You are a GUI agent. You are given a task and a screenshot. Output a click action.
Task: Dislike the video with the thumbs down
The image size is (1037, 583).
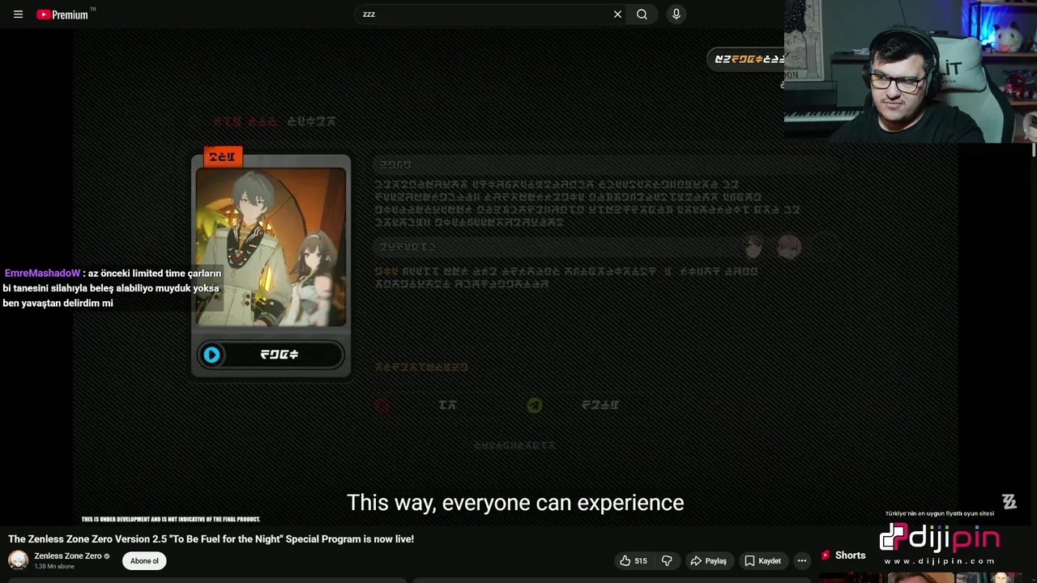point(667,561)
